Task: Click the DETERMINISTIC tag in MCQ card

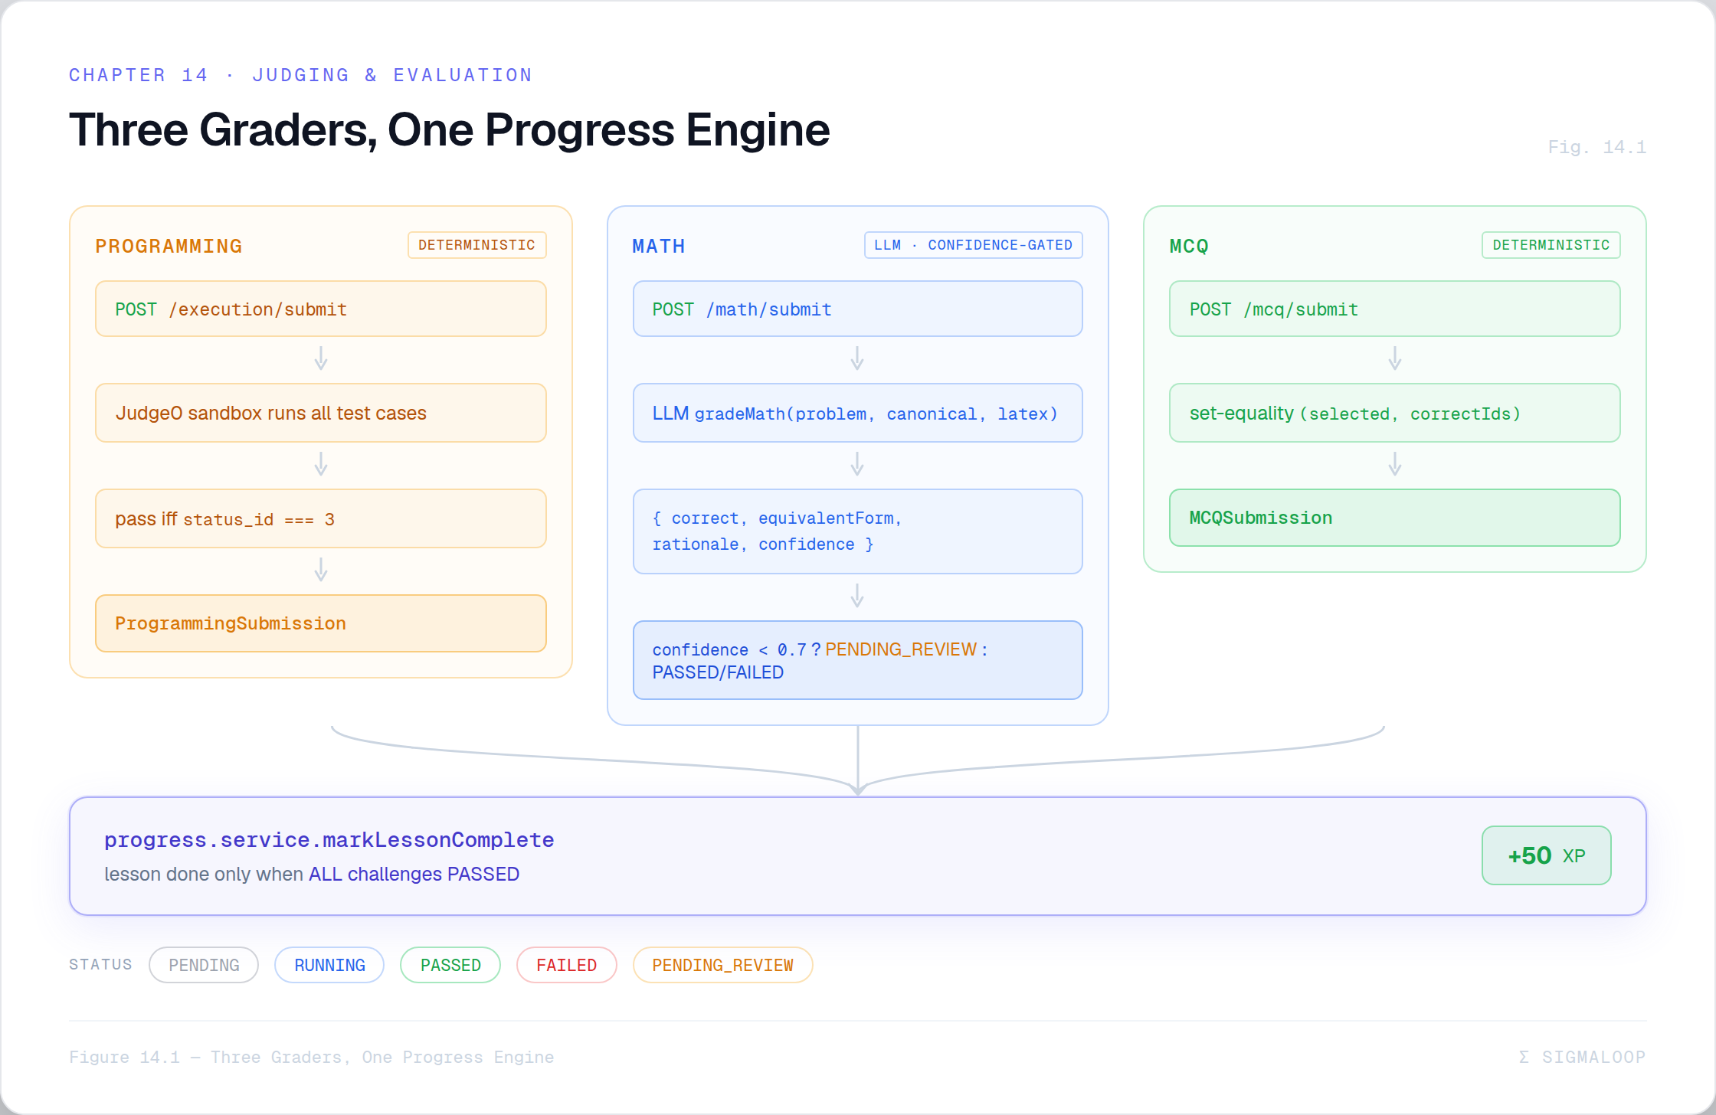Action: point(1551,245)
